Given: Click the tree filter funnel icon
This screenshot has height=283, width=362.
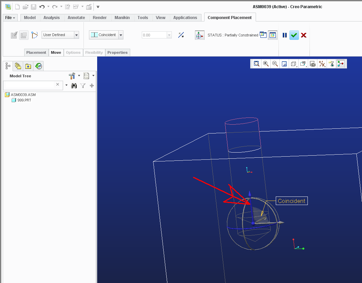Looking at the screenshot, I should click(x=83, y=85).
